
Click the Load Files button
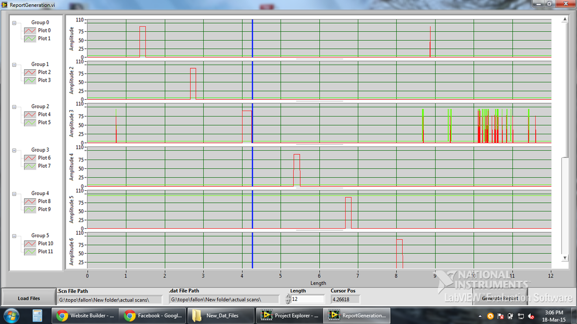pyautogui.click(x=29, y=298)
